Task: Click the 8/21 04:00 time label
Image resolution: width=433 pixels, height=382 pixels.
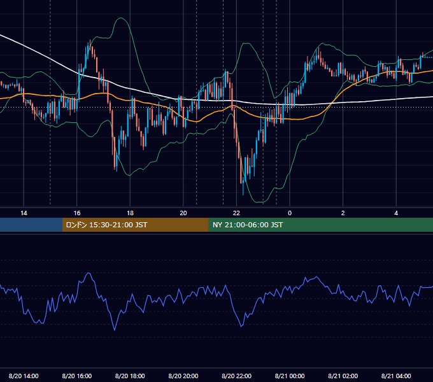Action: [396, 376]
